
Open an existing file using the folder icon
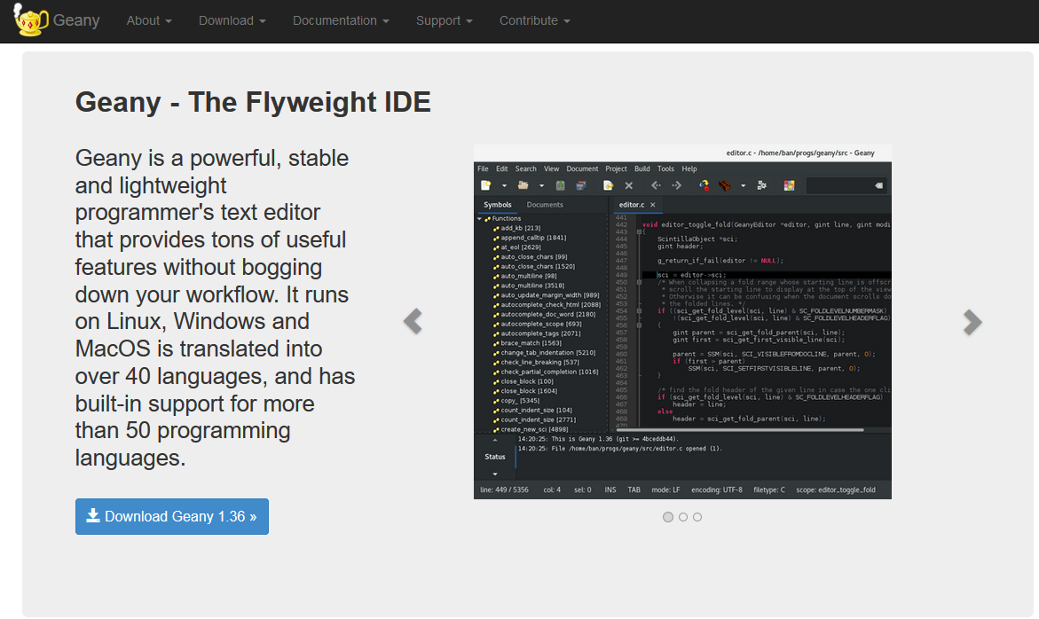524,185
